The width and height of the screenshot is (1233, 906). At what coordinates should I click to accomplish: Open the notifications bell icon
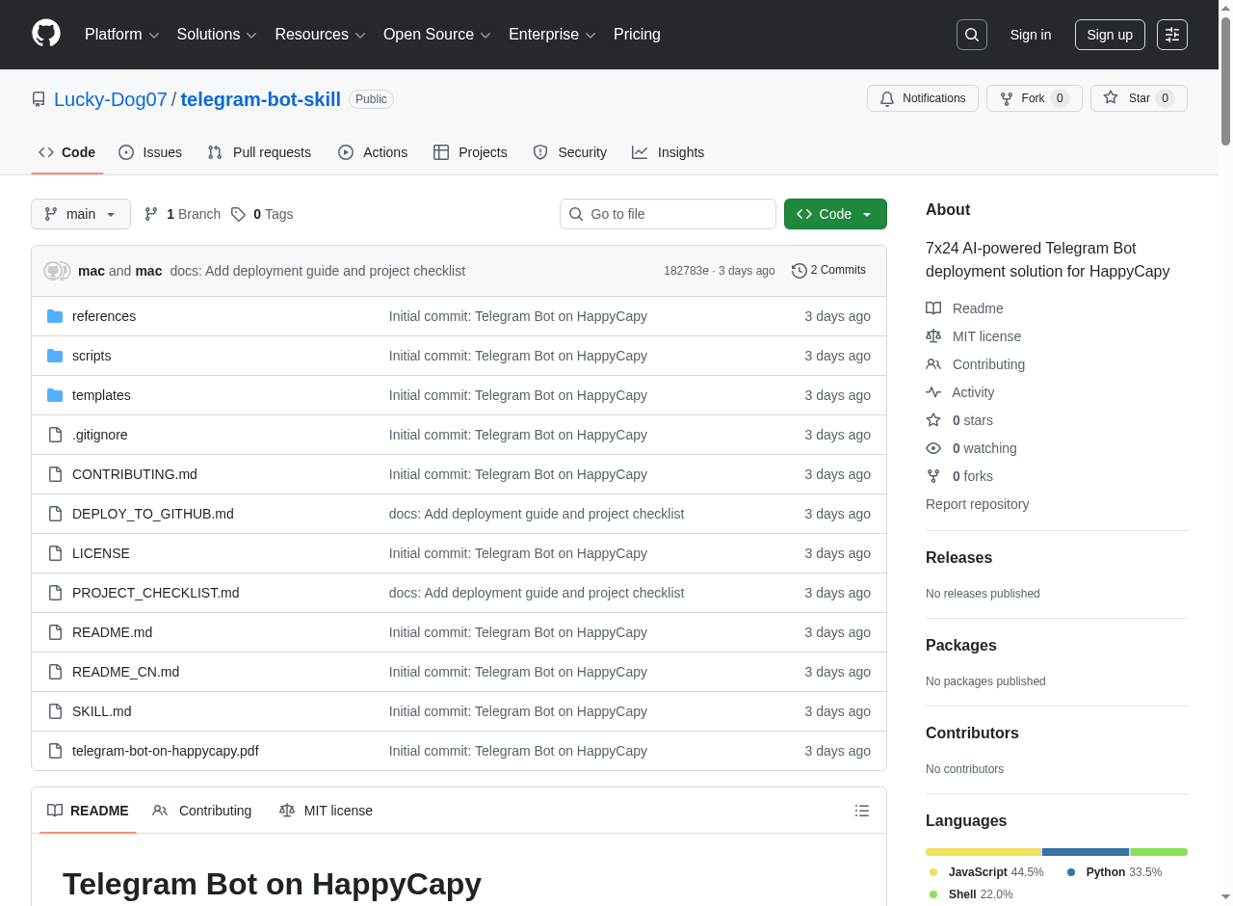coord(887,97)
